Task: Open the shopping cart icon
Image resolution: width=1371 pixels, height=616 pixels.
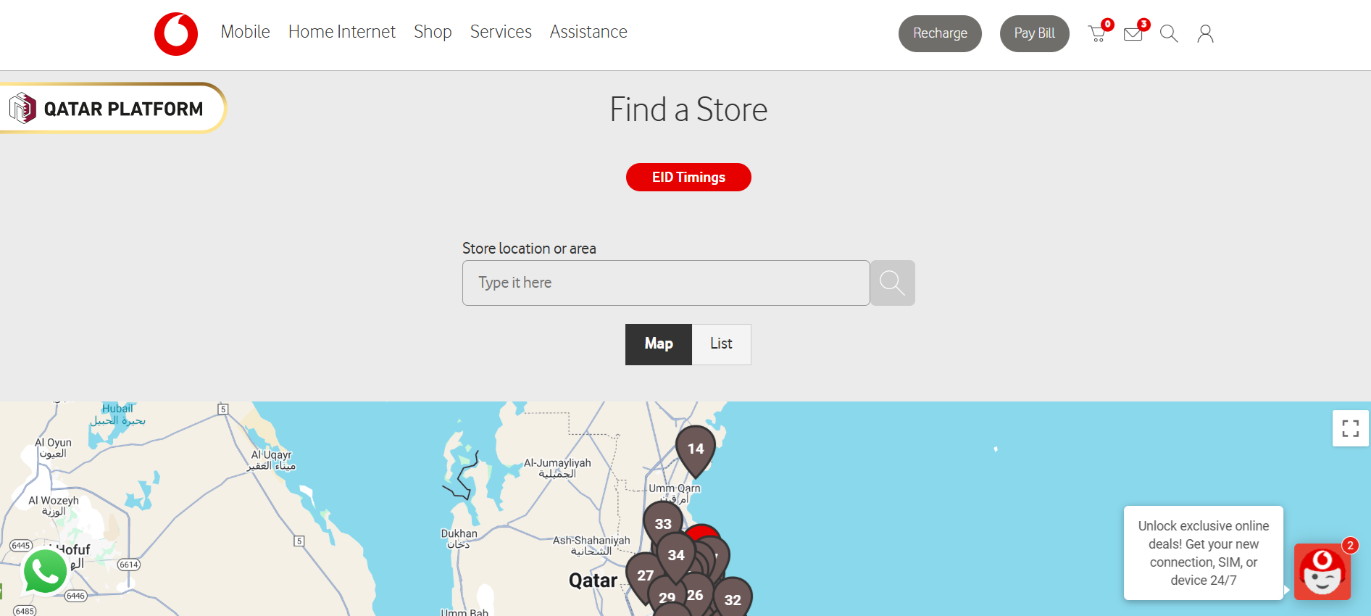Action: (x=1098, y=33)
